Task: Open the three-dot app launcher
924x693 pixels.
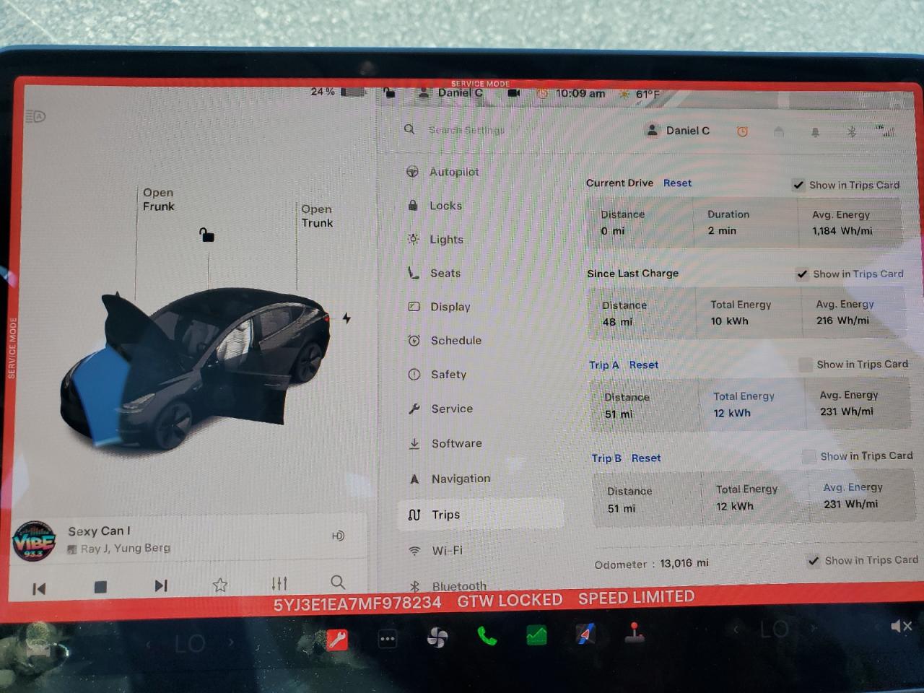Action: tap(388, 639)
